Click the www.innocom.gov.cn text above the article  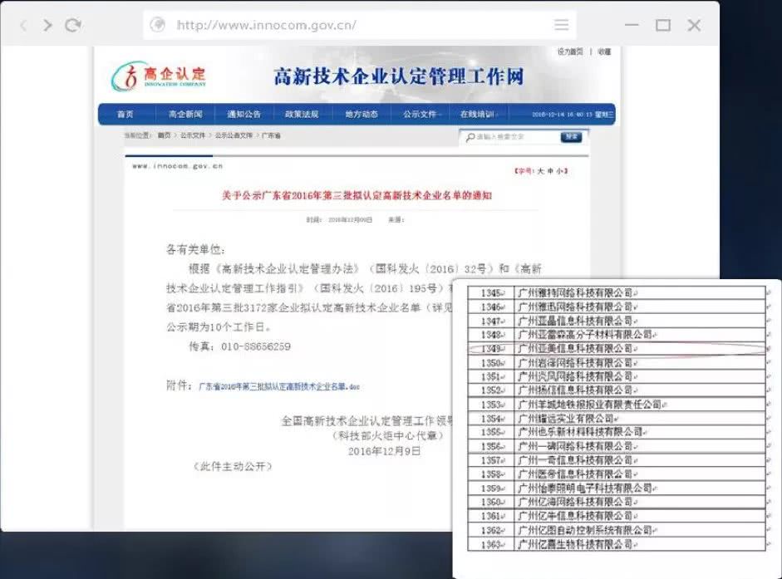point(178,166)
